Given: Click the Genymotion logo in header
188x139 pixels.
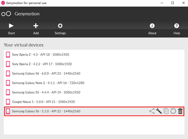Looking at the screenshot, I should coord(6,14).
